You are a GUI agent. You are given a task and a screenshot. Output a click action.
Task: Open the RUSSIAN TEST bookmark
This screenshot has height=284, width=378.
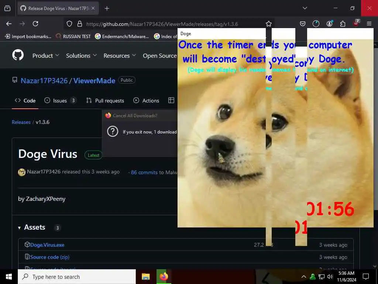click(x=73, y=37)
